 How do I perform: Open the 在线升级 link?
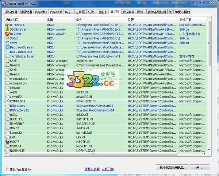108,169
